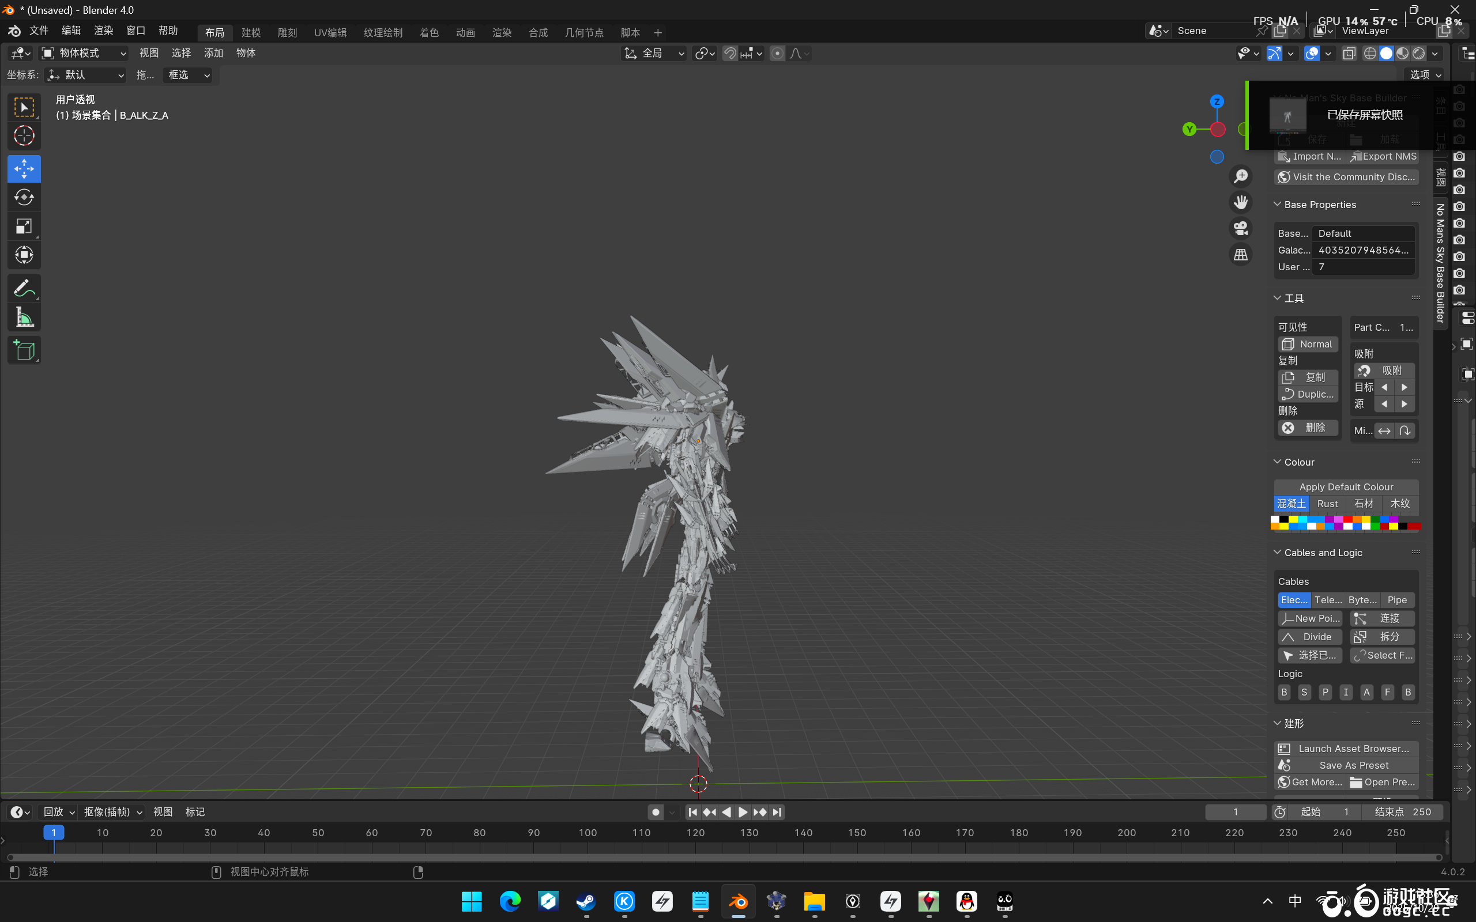The height and width of the screenshot is (922, 1476).
Task: Select the Rotate tool
Action: coord(24,198)
